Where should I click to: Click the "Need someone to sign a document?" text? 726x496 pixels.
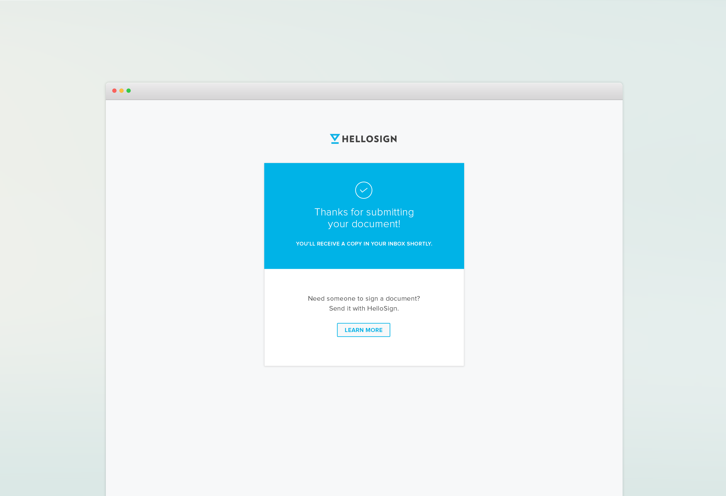[364, 299]
